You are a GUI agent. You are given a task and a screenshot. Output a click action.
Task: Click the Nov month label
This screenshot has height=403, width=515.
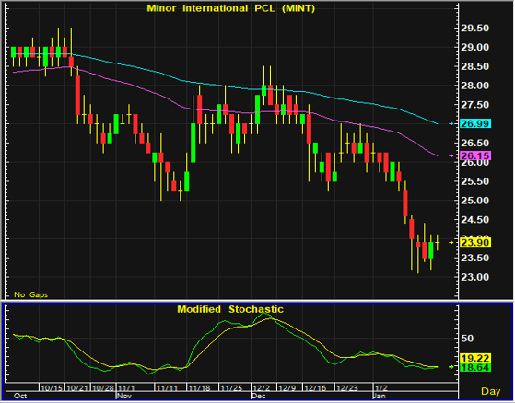coord(124,396)
